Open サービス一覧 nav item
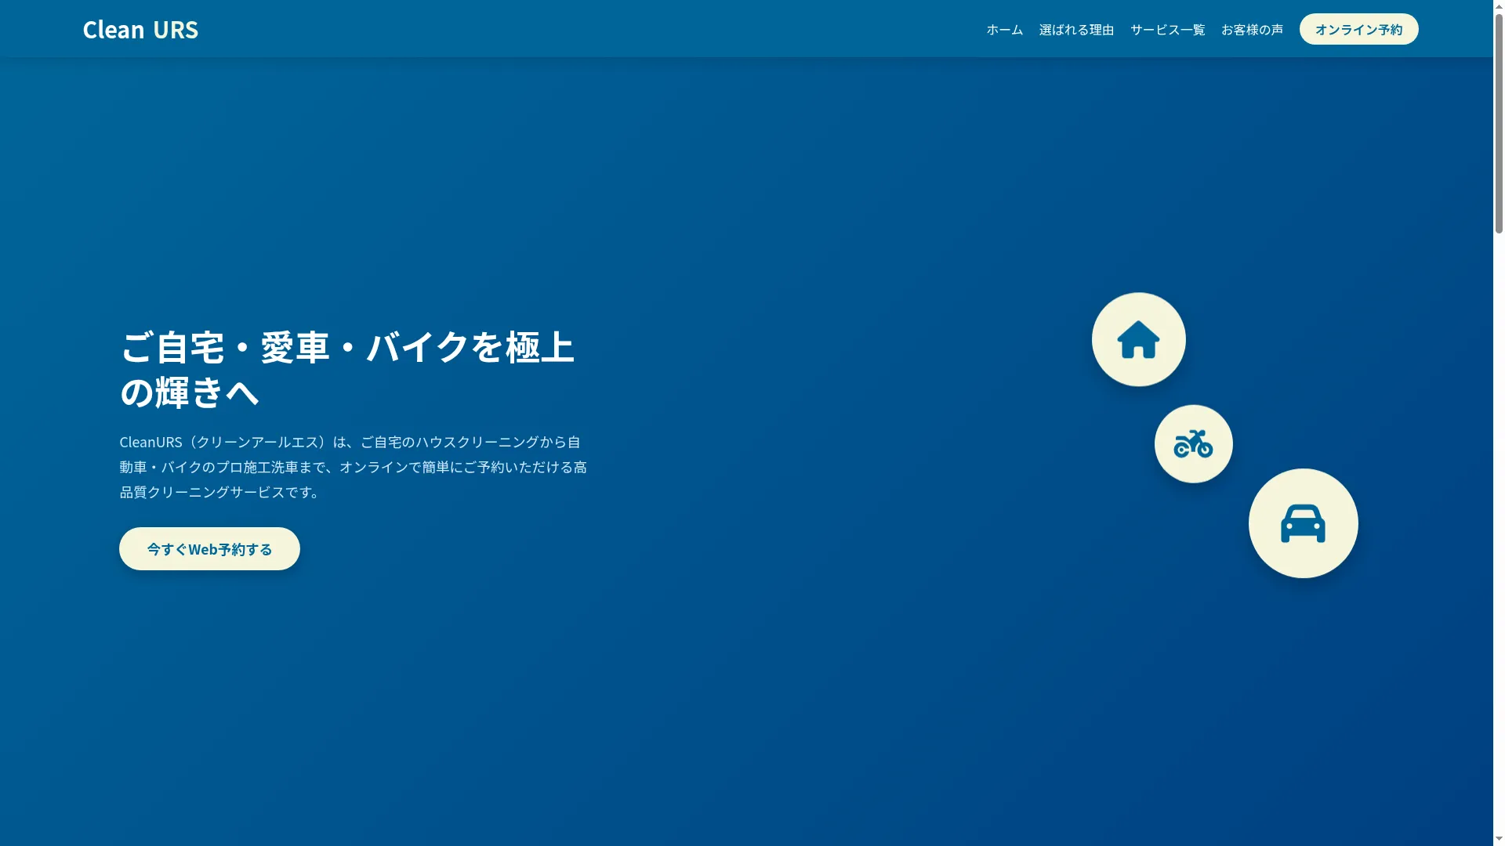Screen dimensions: 1505x846 1167,29
